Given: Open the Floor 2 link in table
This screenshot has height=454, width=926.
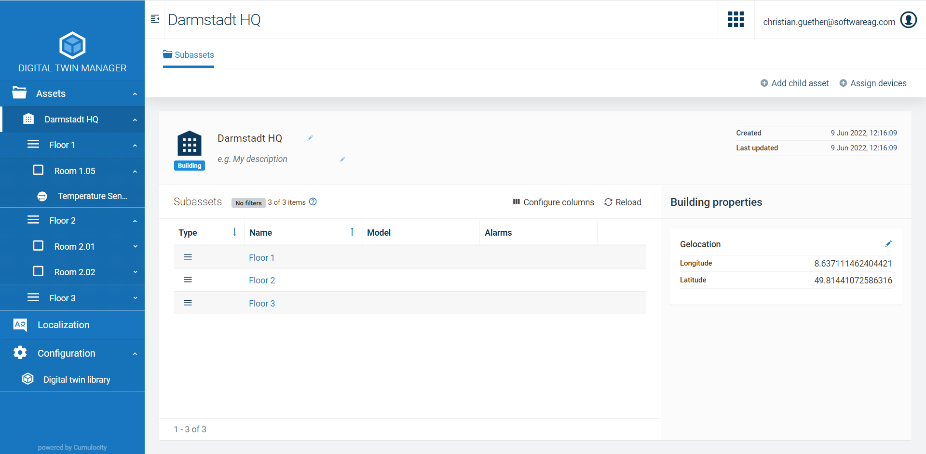Looking at the screenshot, I should [x=262, y=280].
